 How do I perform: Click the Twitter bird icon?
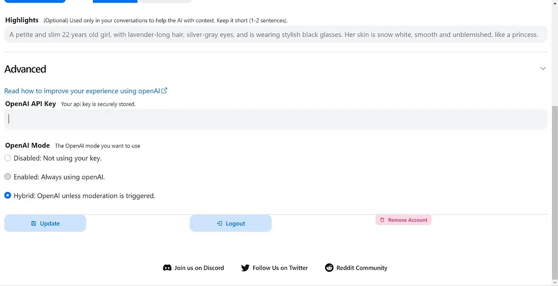click(245, 268)
